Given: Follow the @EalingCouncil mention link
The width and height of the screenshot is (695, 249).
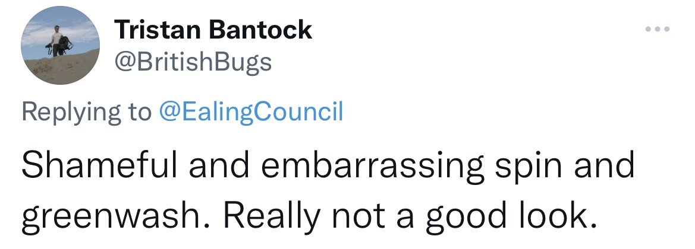Looking at the screenshot, I should [x=250, y=112].
